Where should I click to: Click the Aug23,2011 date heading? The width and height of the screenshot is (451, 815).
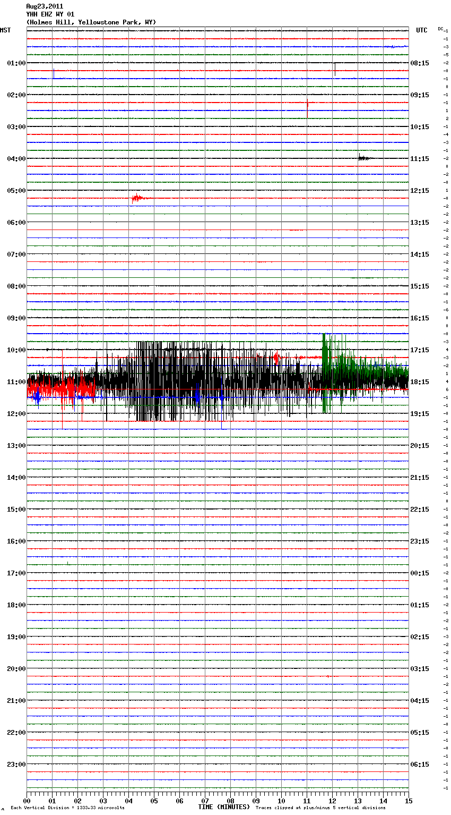(45, 6)
